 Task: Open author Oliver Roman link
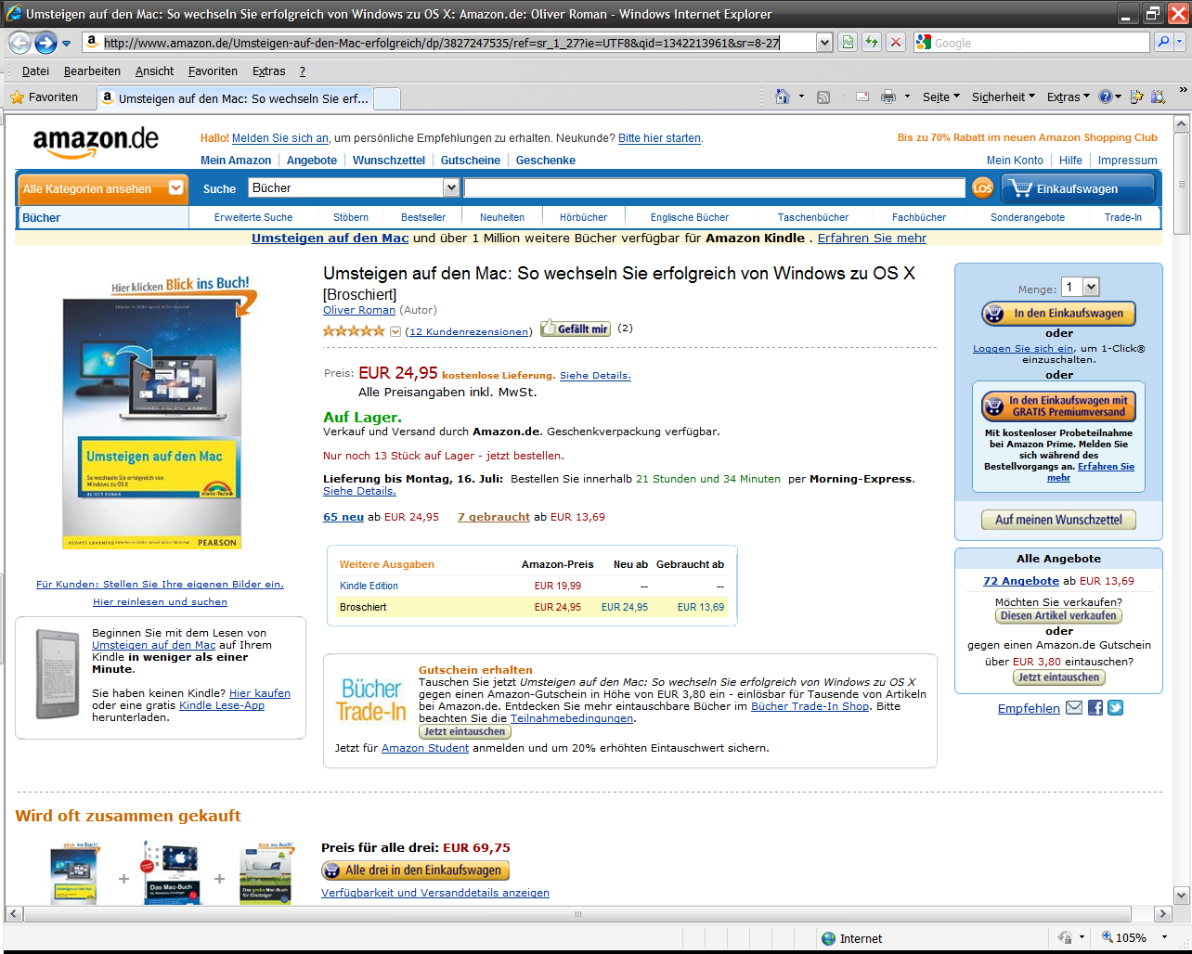coord(359,310)
